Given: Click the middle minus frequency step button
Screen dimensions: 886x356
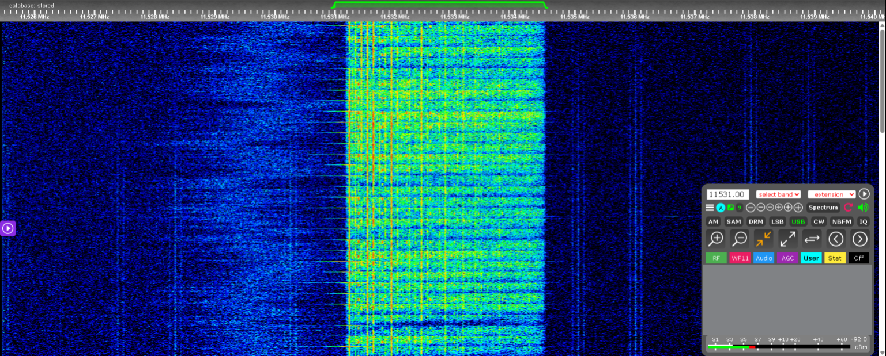Looking at the screenshot, I should point(761,208).
